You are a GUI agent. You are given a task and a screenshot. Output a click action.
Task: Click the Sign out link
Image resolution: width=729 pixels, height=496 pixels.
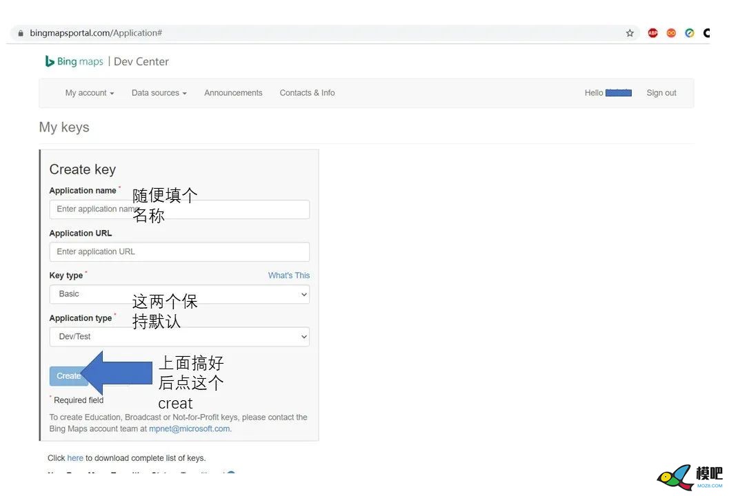click(661, 93)
